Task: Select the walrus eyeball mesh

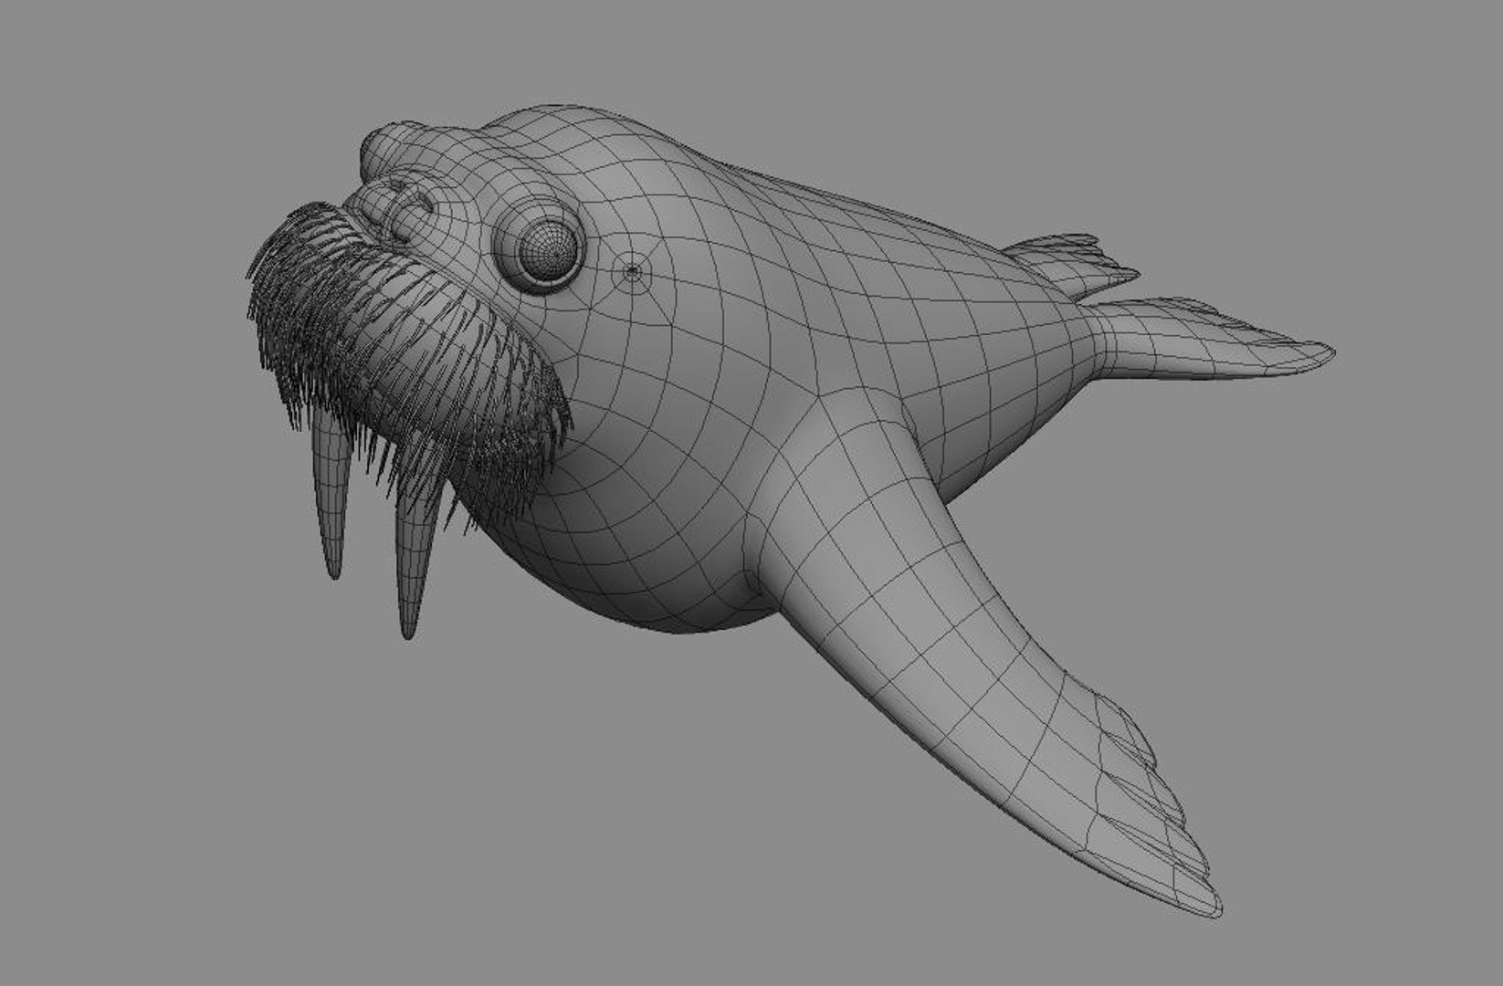Action: point(549,251)
